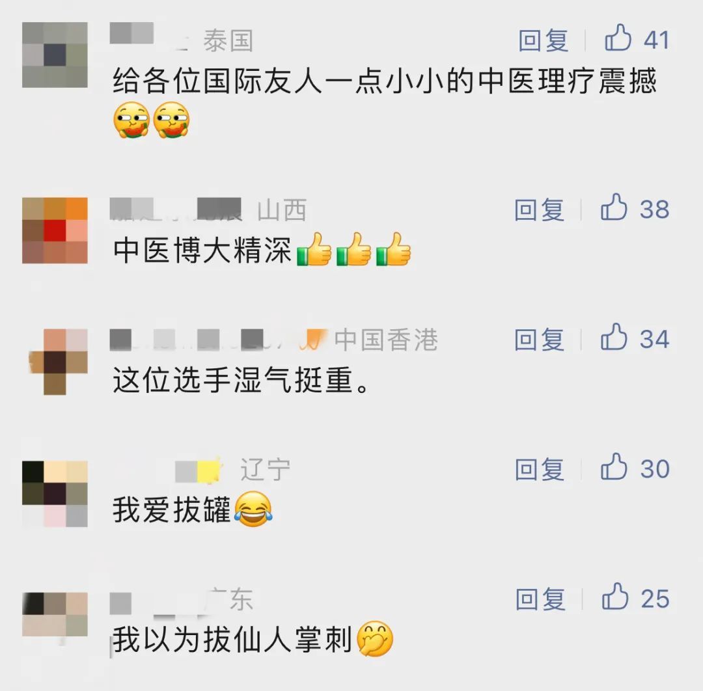Open the 辽宁 commenter's avatar
This screenshot has width=703, height=691.
coord(55,493)
